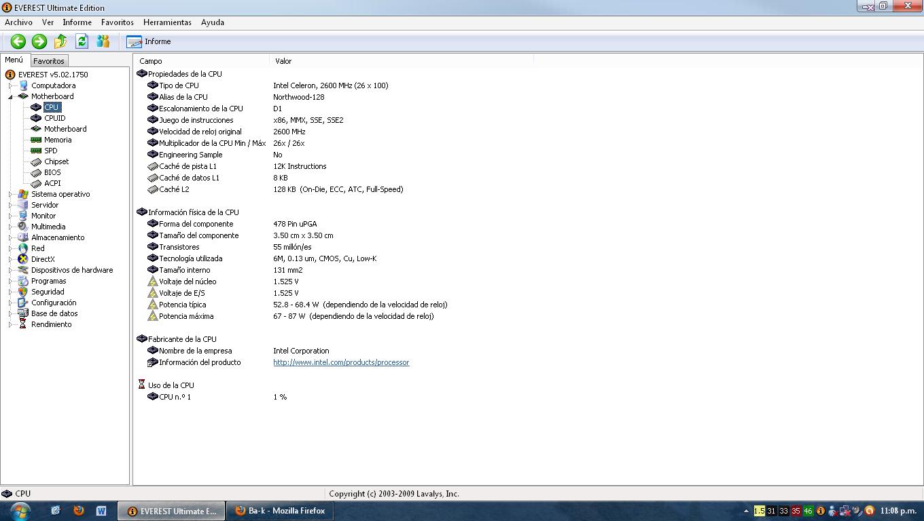Open the Archivo menu

(x=18, y=22)
